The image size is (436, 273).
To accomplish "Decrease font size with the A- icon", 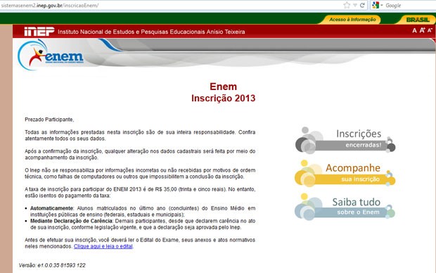I will [x=430, y=30].
